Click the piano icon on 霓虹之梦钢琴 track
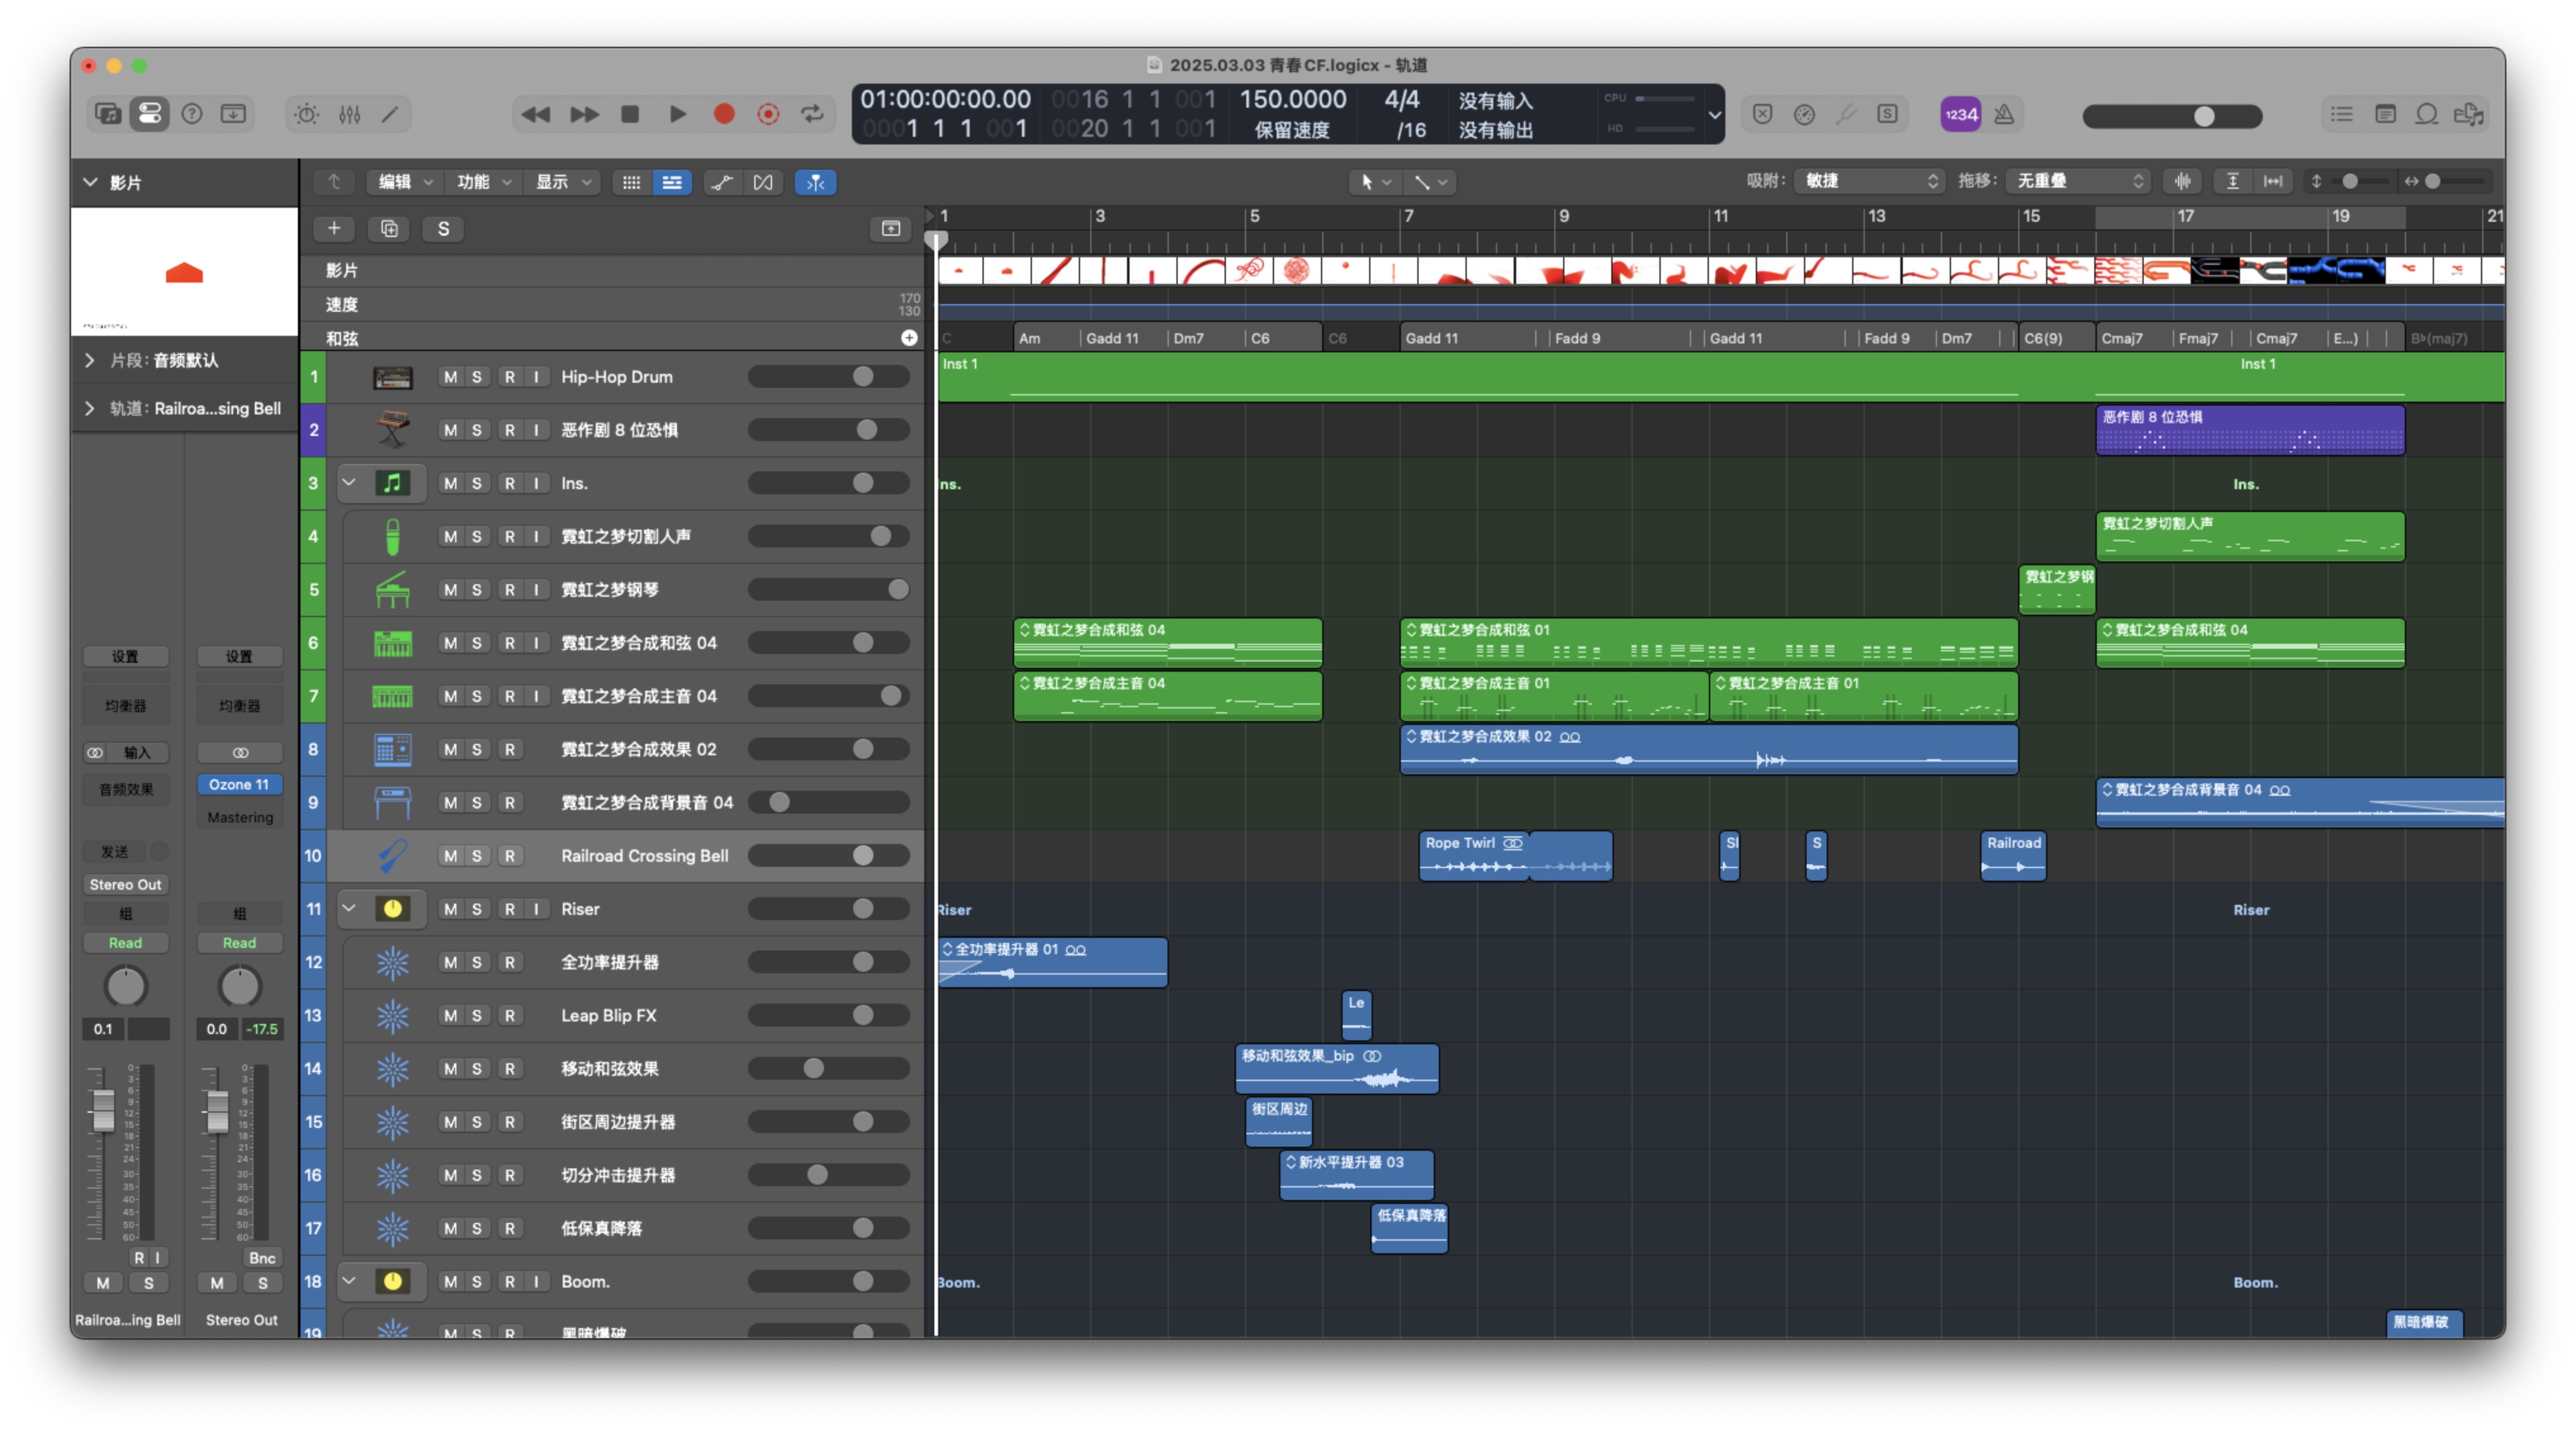2576x1432 pixels. [392, 589]
